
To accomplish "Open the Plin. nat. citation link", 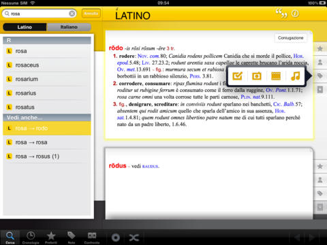I will coord(251,97).
